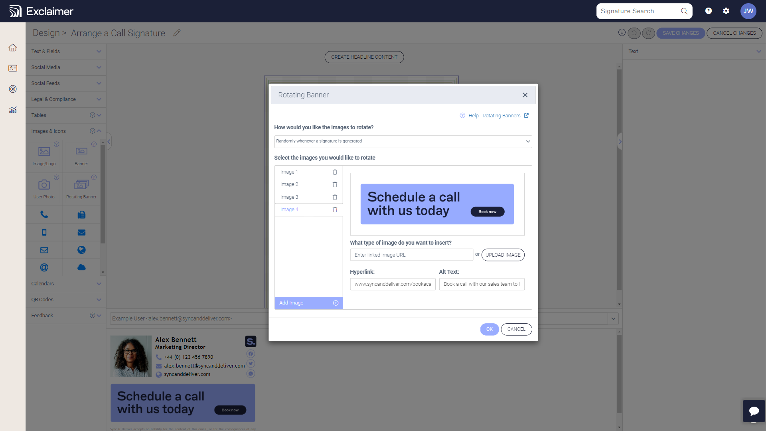Open the Analytics section in the left navigation

point(13,110)
